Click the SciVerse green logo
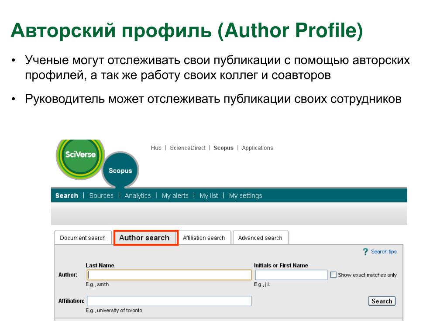This screenshot has height=335, width=447. pos(81,157)
